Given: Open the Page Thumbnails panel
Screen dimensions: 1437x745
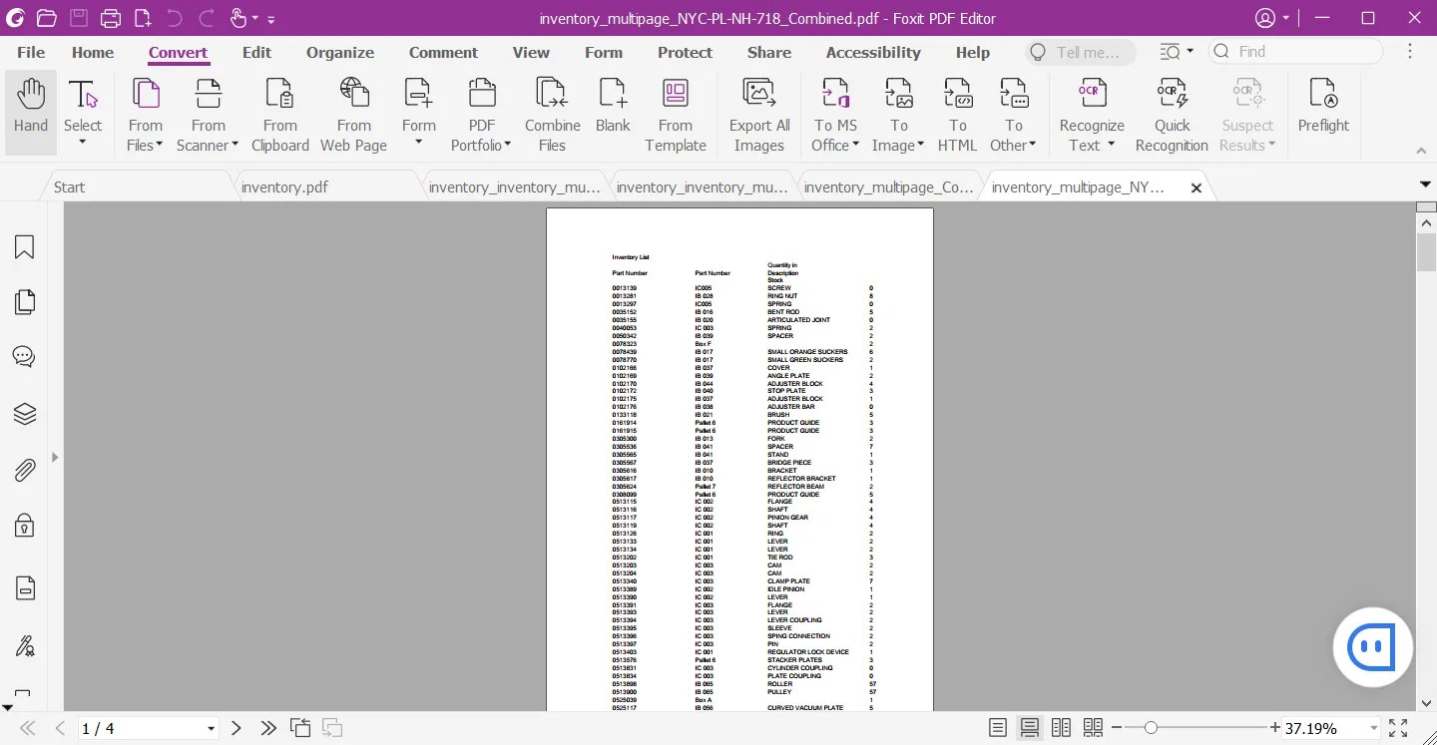Looking at the screenshot, I should 24,301.
